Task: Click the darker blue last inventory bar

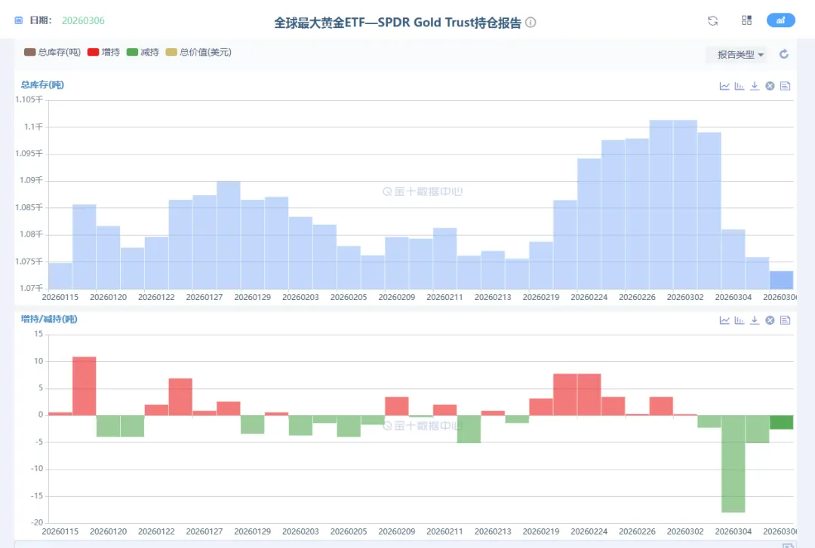Action: click(781, 280)
